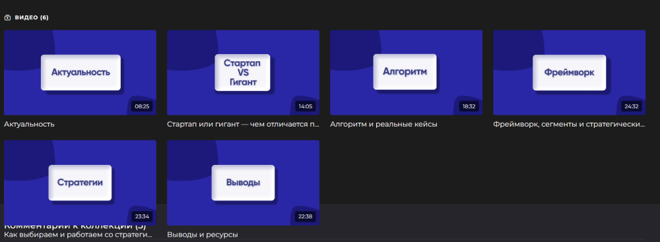Click the title link 'Актуальность' below the first video
The width and height of the screenshot is (660, 242).
tap(29, 124)
